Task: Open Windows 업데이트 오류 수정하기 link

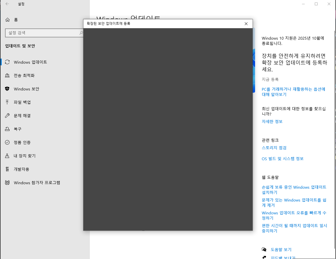Action: [x=294, y=215]
